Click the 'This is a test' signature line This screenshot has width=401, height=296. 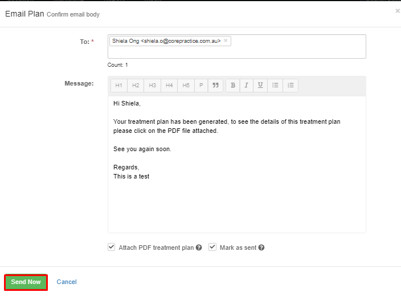[x=131, y=176]
